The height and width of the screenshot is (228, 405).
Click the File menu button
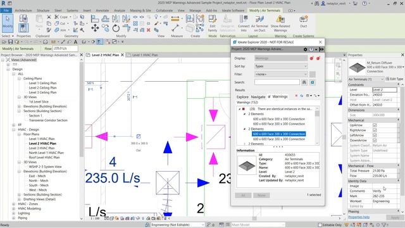coord(6,11)
